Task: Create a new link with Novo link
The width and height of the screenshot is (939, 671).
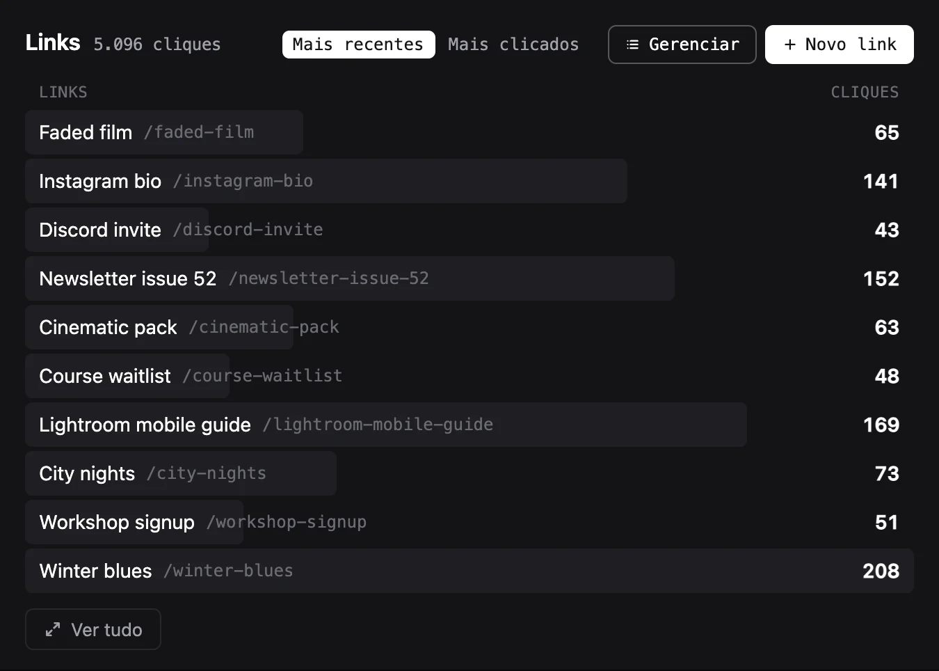Action: pyautogui.click(x=839, y=45)
